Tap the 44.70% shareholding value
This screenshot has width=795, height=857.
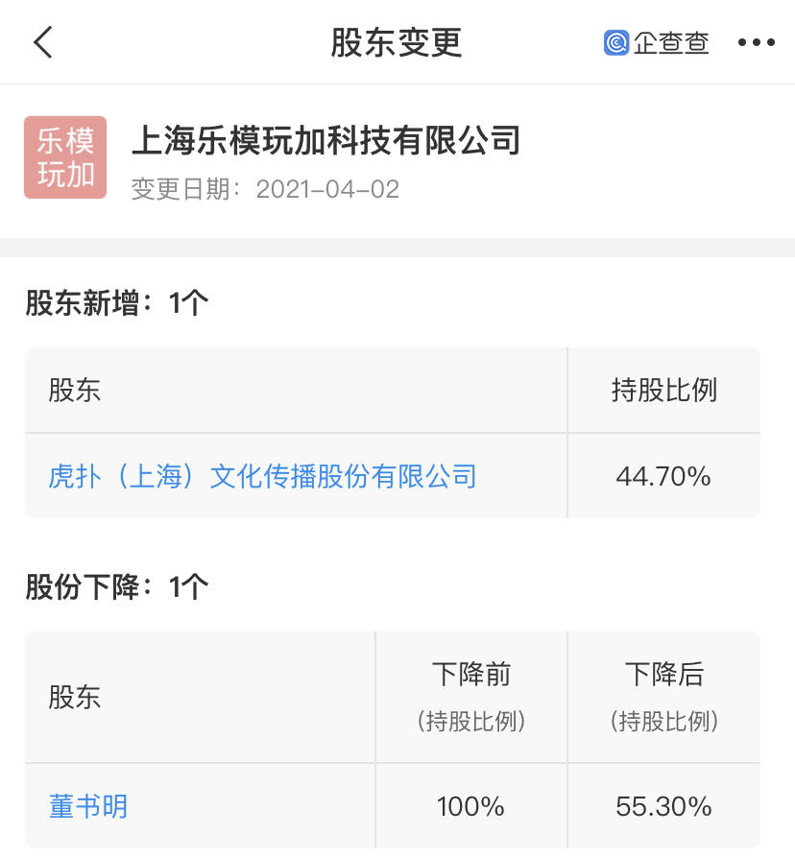click(x=663, y=476)
